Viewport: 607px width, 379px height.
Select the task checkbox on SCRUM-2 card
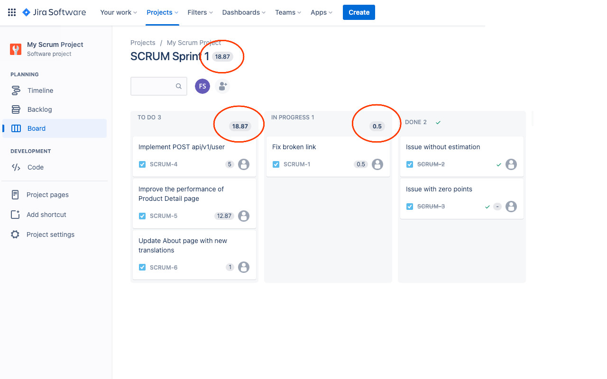click(410, 164)
